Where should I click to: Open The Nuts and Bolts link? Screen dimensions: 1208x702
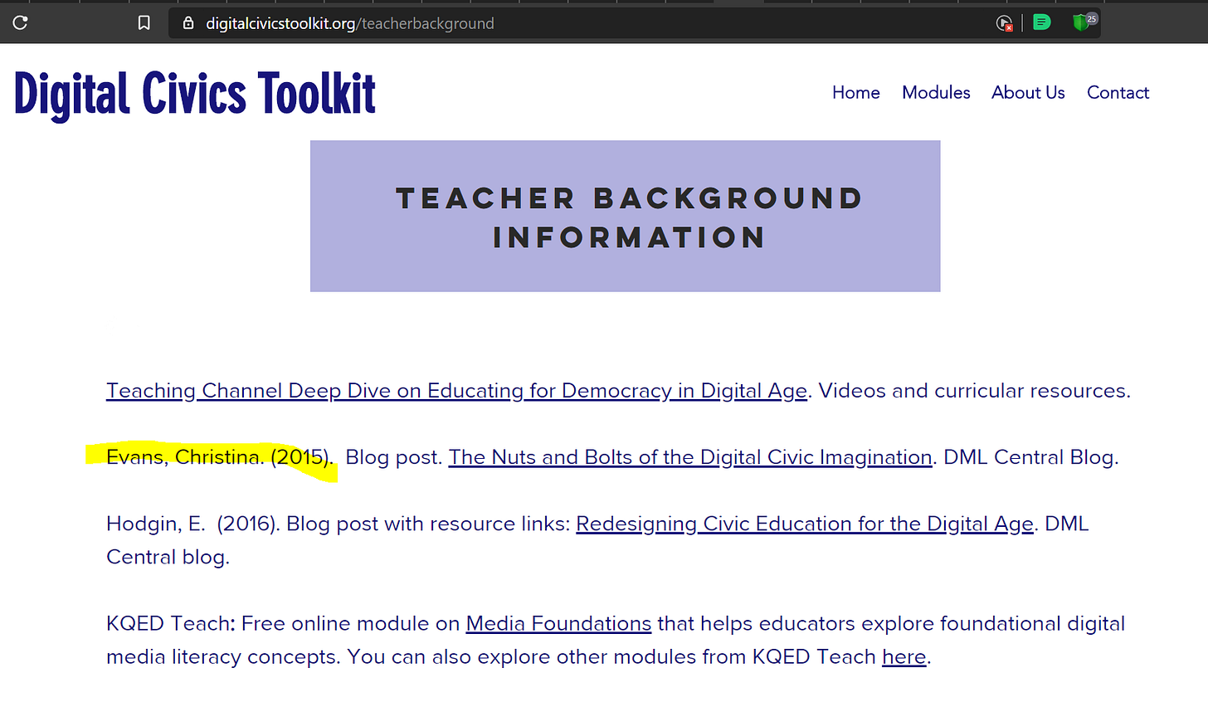690,457
